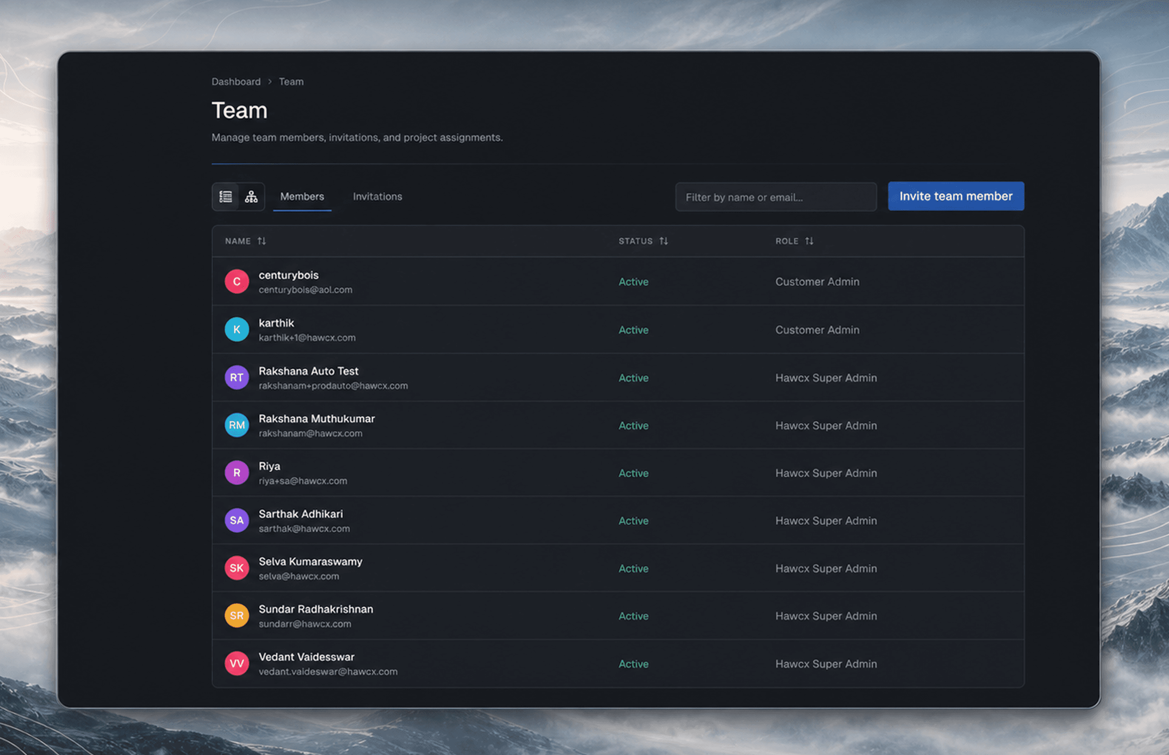1169x755 pixels.
Task: Click the SK avatar for Selva Kumaraswamy
Action: click(237, 568)
